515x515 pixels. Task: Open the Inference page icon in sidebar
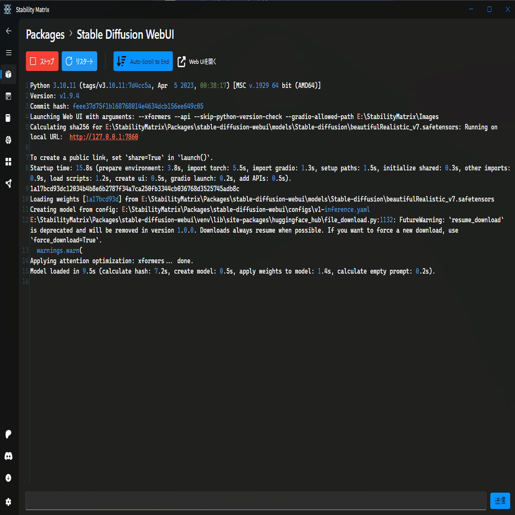click(x=9, y=96)
